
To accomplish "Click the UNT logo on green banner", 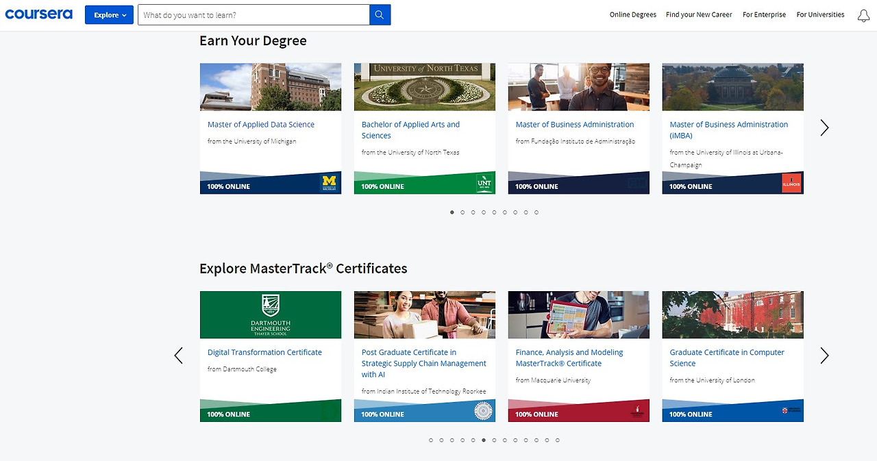I will (484, 184).
